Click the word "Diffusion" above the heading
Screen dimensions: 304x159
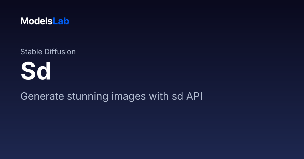click(x=60, y=52)
